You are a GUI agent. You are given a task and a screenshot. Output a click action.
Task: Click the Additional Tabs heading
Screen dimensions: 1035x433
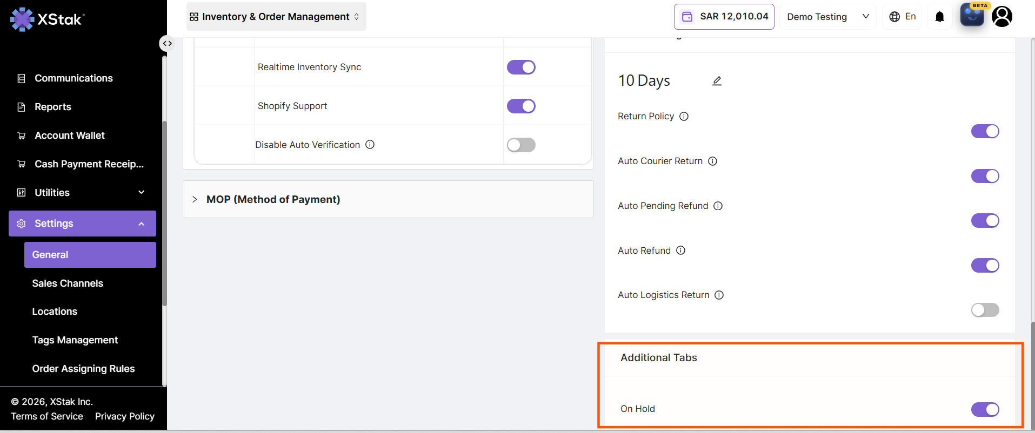point(659,358)
